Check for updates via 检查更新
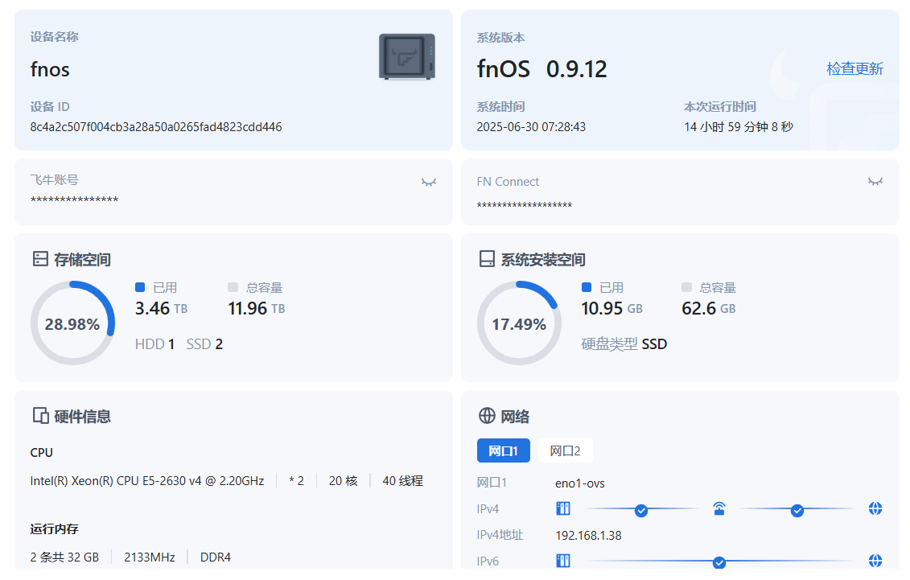The height and width of the screenshot is (580, 910). point(854,69)
